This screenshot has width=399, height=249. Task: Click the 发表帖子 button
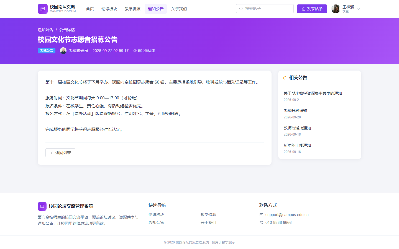click(x=312, y=9)
